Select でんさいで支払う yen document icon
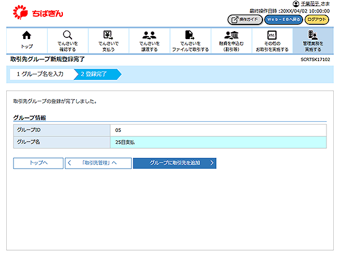Screen dimensions: 340x257 108,35
